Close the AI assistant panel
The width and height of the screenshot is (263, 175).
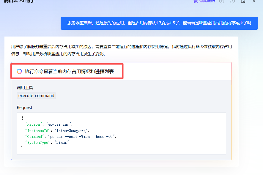click(254, 1)
